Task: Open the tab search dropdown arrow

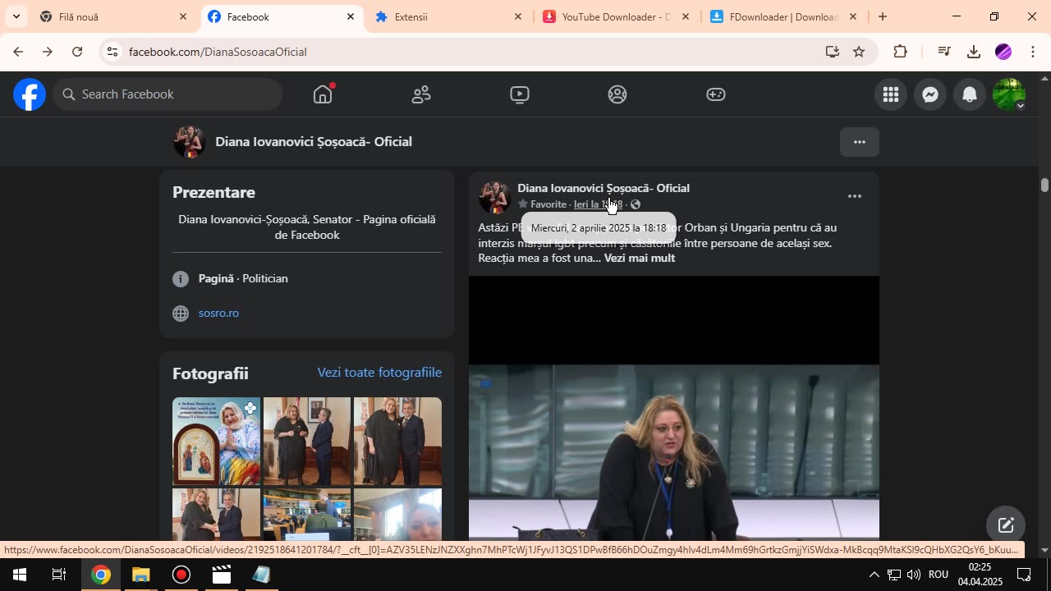Action: [x=16, y=16]
